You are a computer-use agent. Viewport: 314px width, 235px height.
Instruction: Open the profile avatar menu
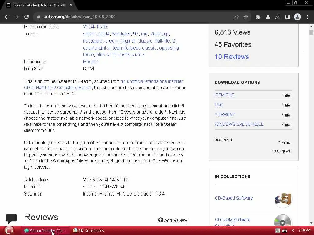pyautogui.click(x=297, y=17)
